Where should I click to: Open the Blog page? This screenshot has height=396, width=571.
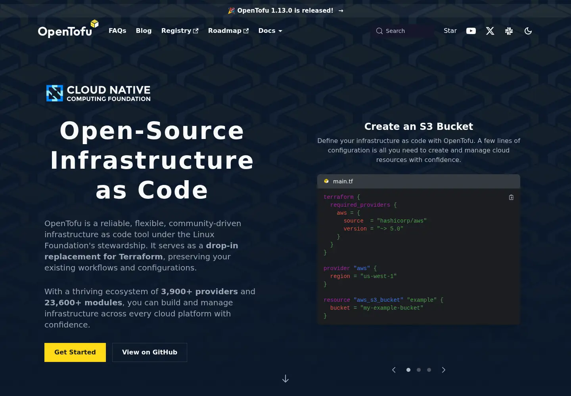(x=144, y=31)
